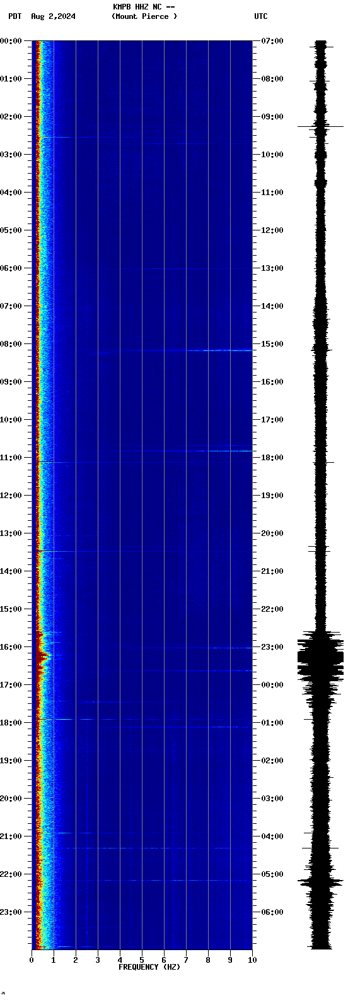
Task: Click the 'UTC' timezone label
Action: 261,16
